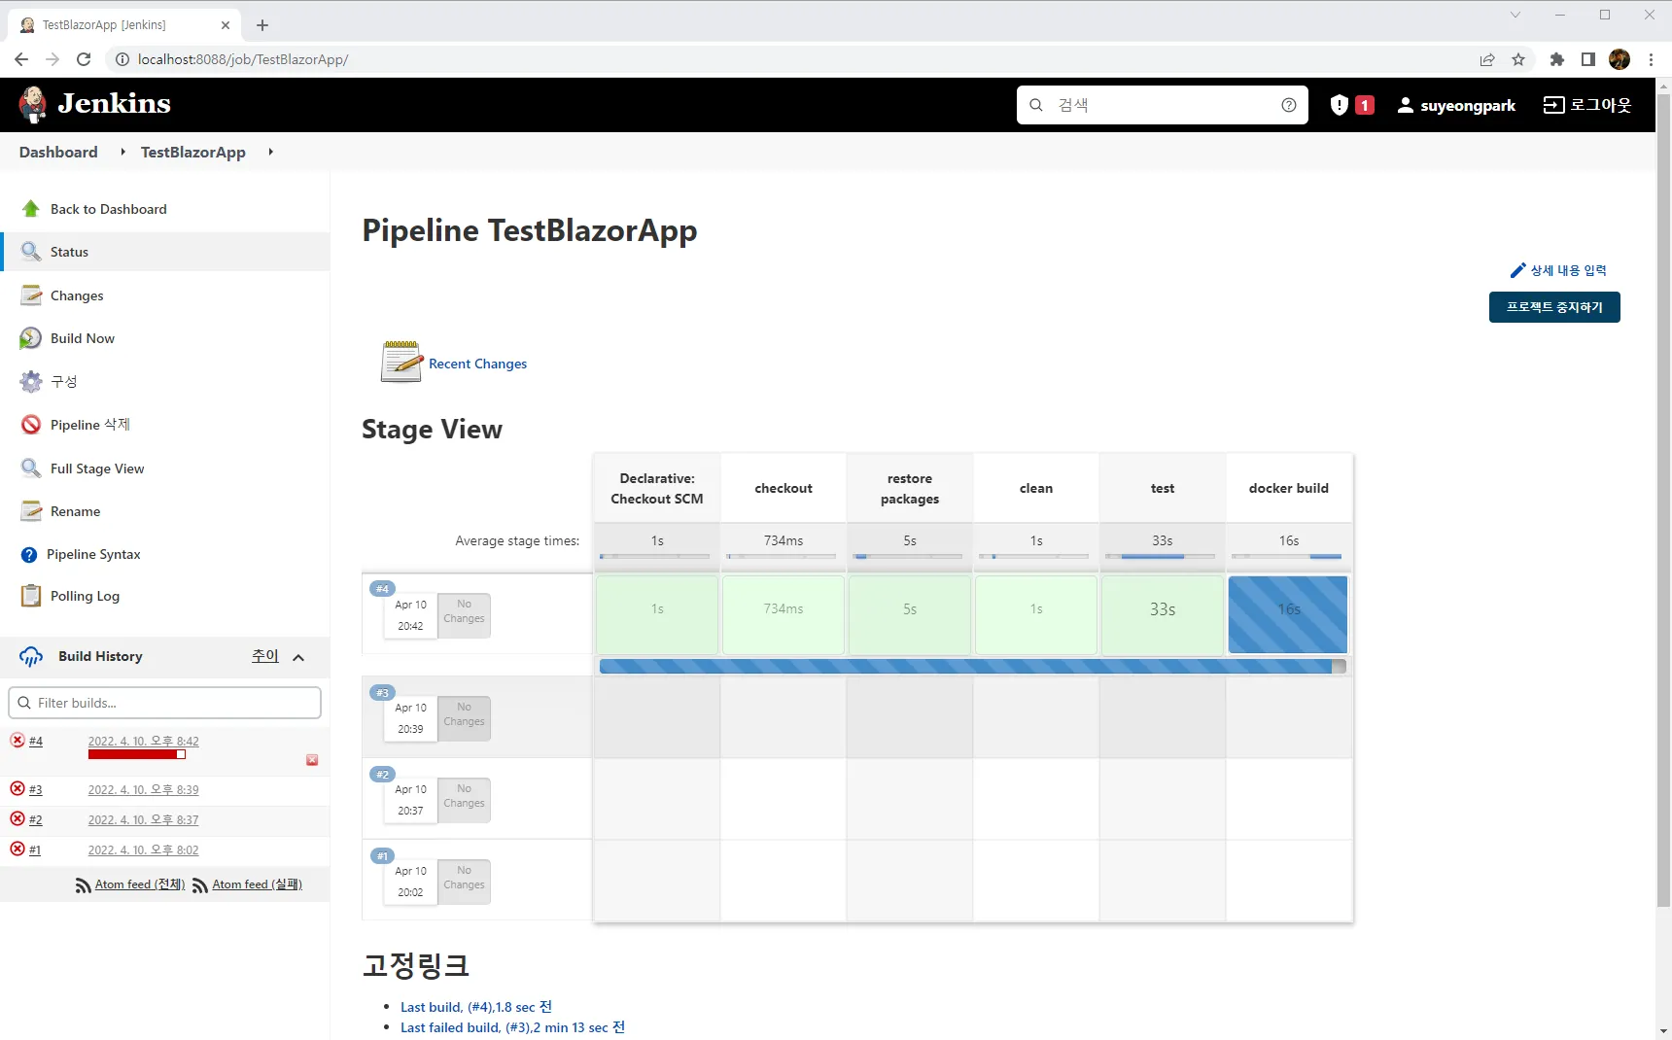Click build #4 progress bar in Build History
1672x1040 pixels.
click(x=137, y=754)
